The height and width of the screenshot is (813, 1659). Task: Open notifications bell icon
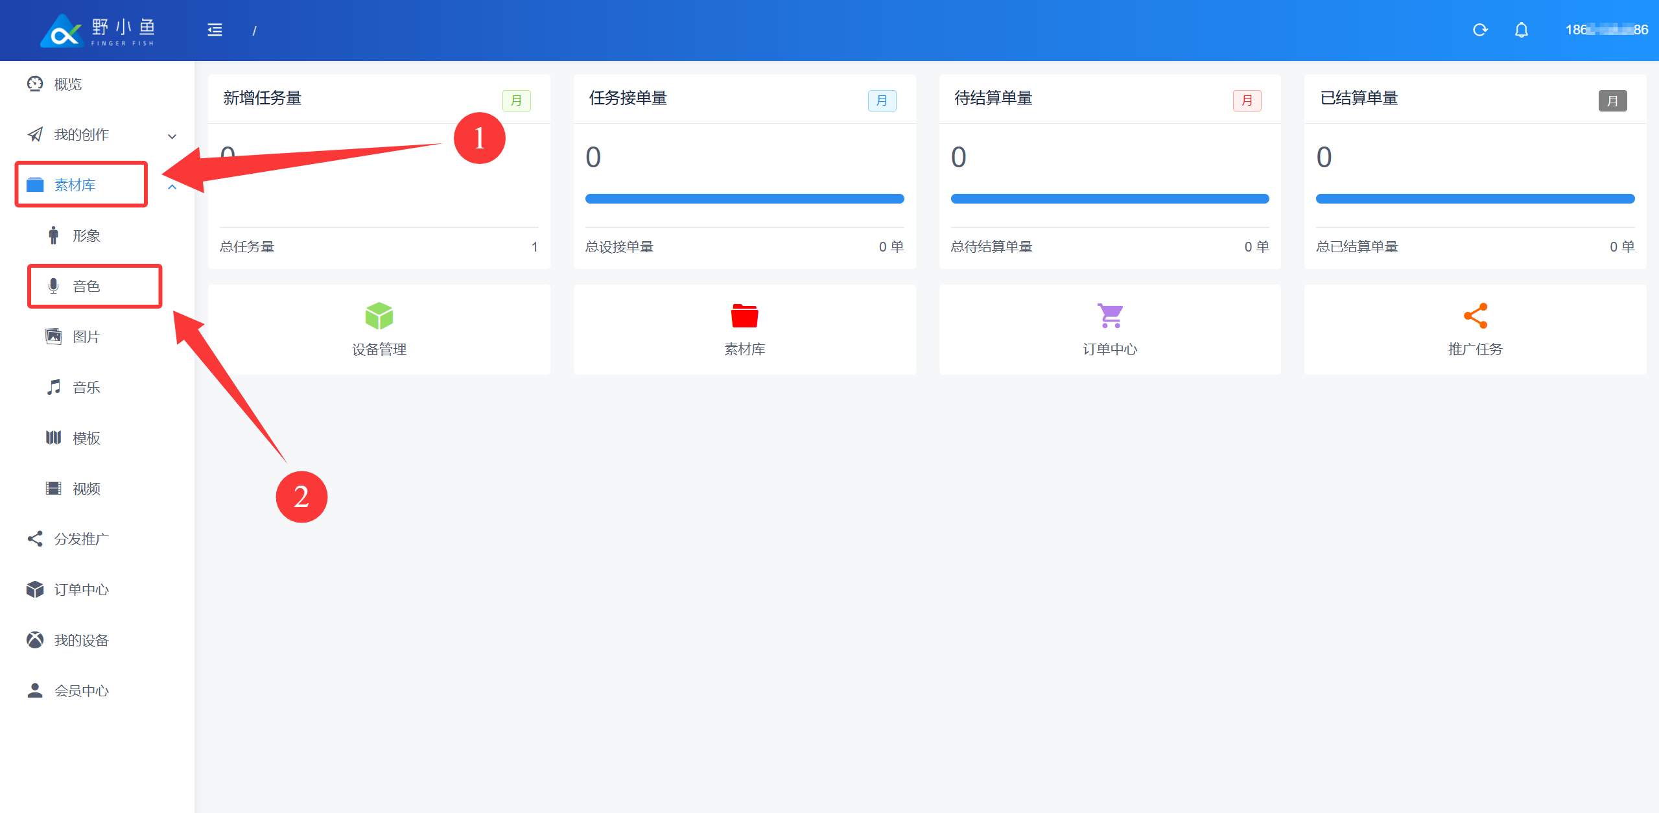click(1521, 30)
